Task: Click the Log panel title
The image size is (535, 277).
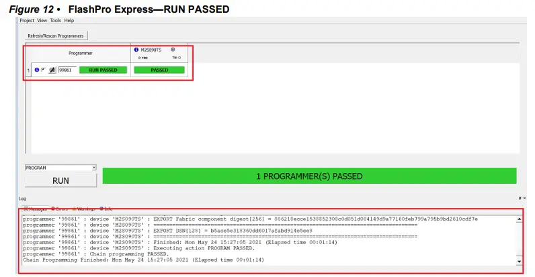Action: [22, 199]
